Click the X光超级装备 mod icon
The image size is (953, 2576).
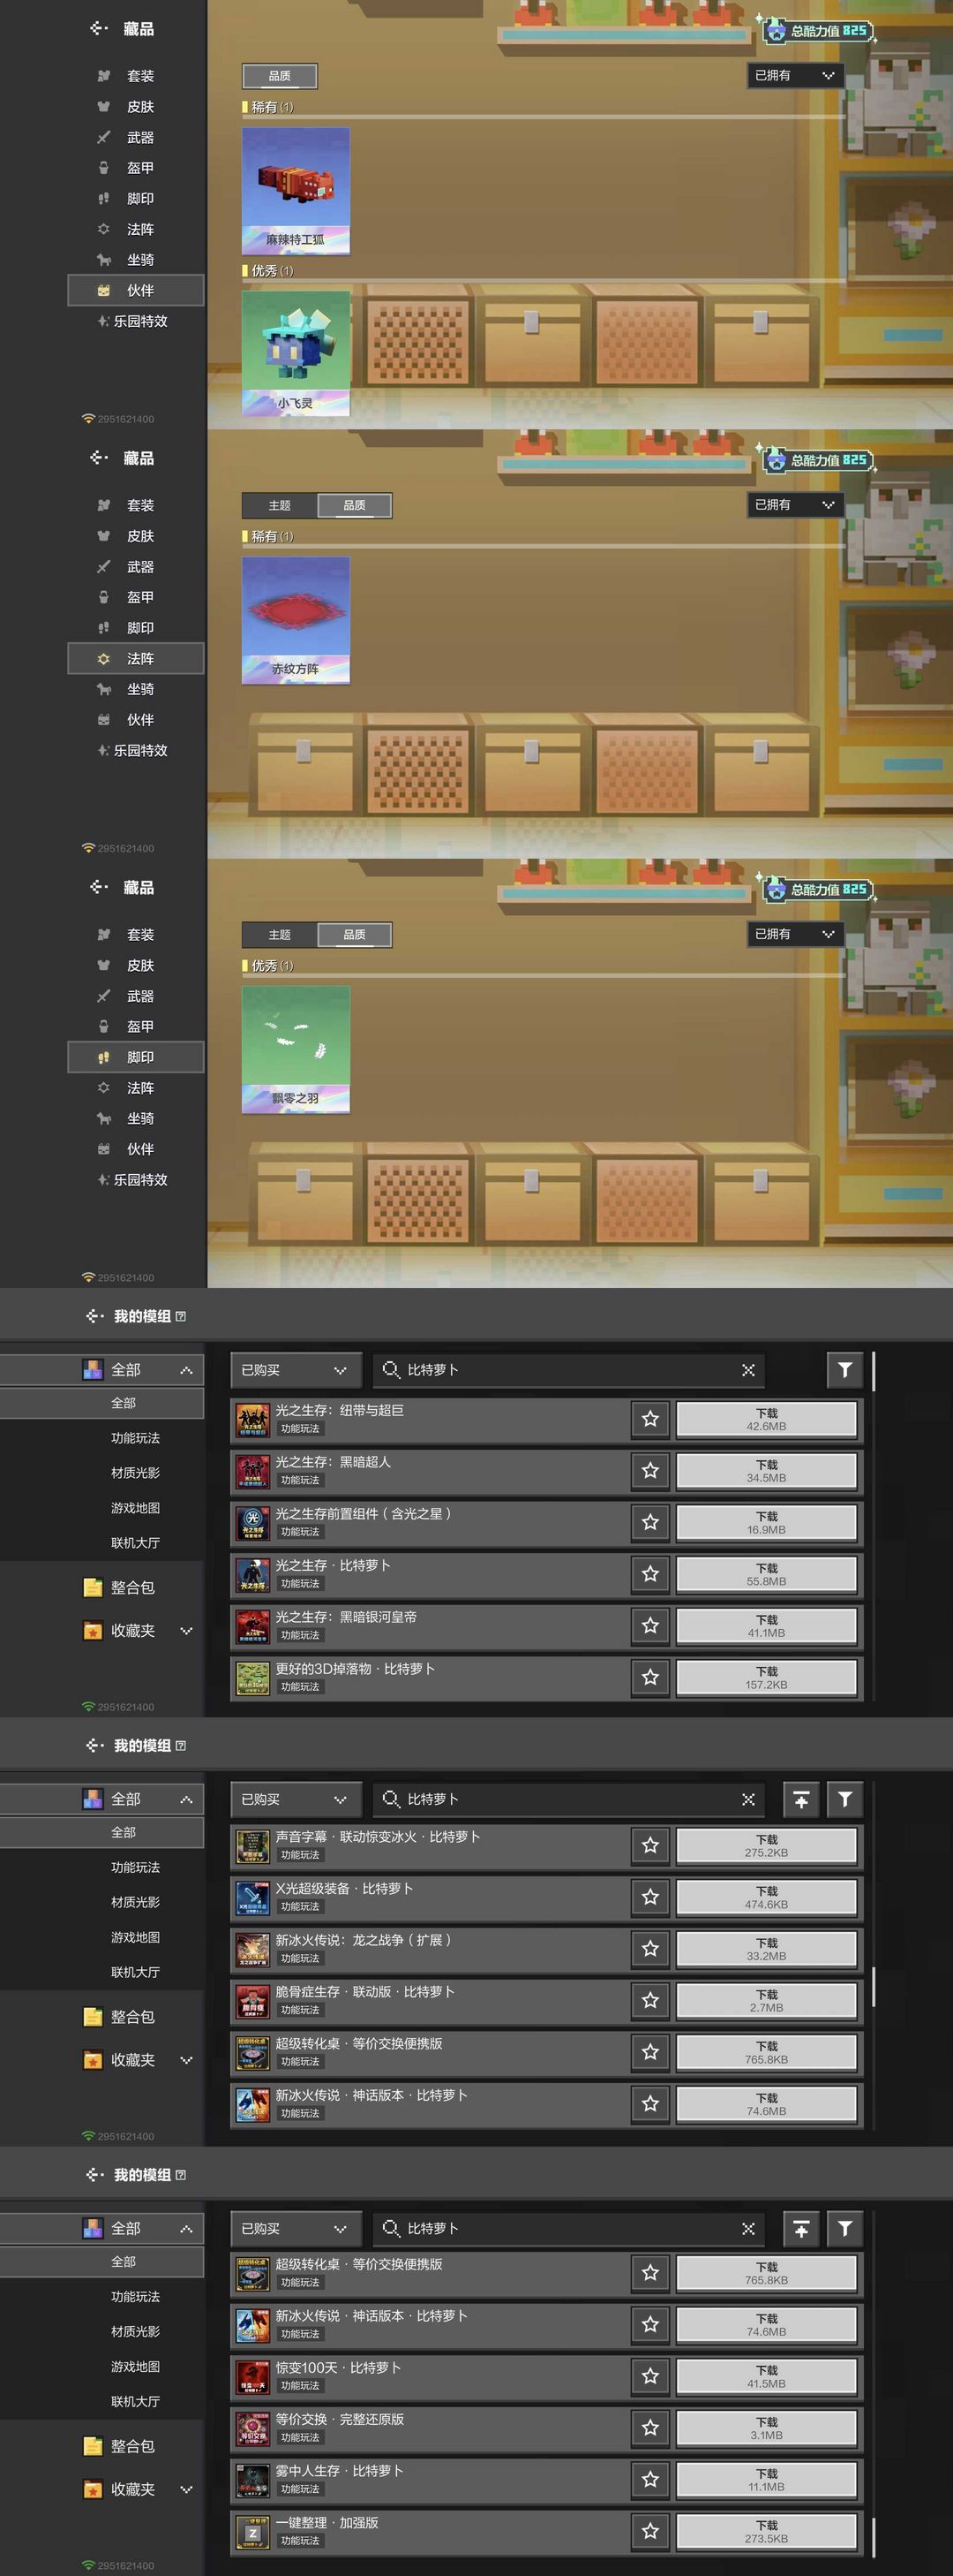pos(252,1897)
